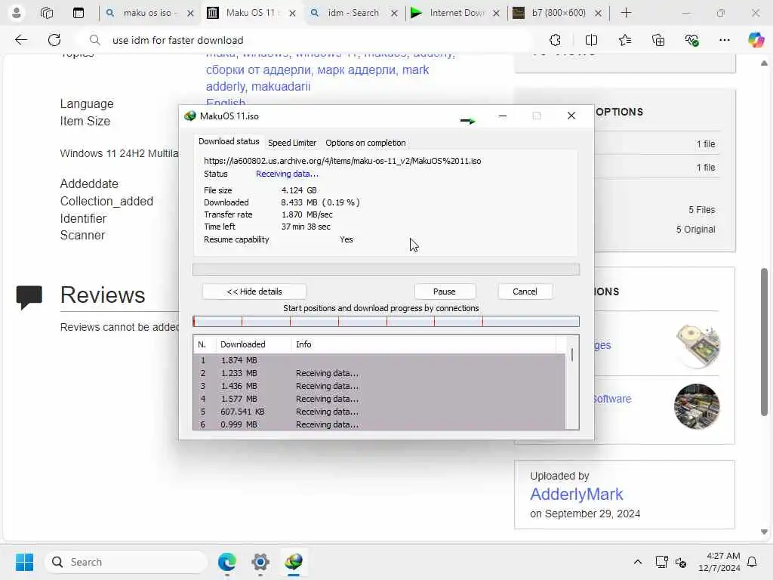Click the '5 Files' download option
This screenshot has height=580, width=773.
click(701, 210)
